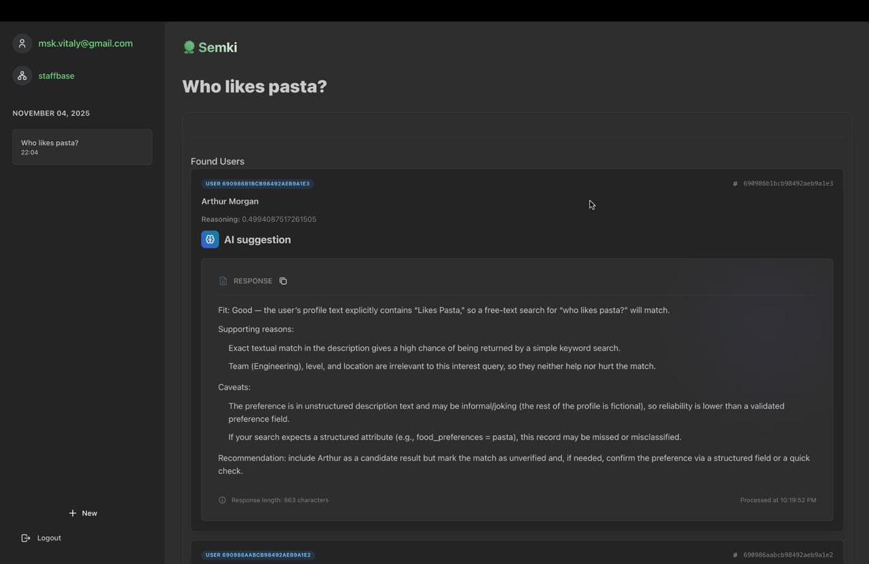
Task: Click the user profile avatar icon
Action: (22, 43)
